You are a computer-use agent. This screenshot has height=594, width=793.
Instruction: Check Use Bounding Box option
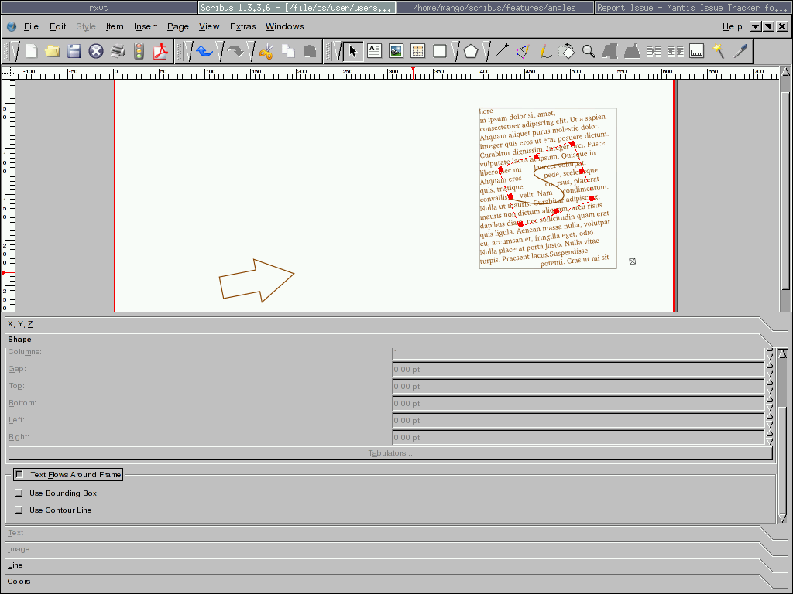19,493
